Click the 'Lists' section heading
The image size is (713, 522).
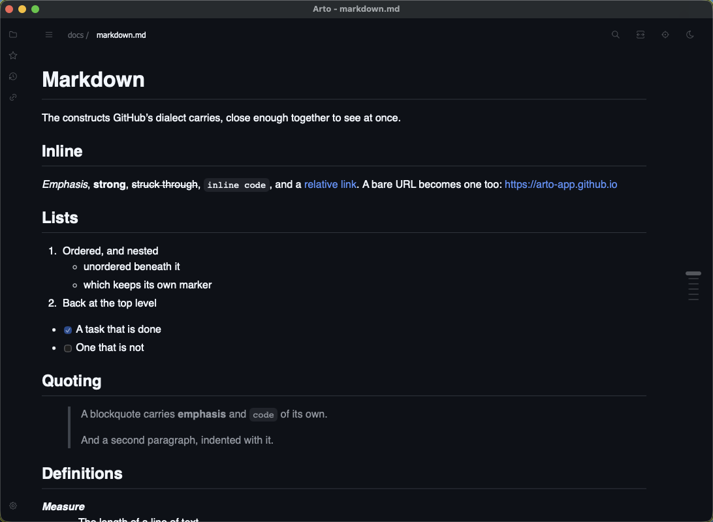pos(60,218)
